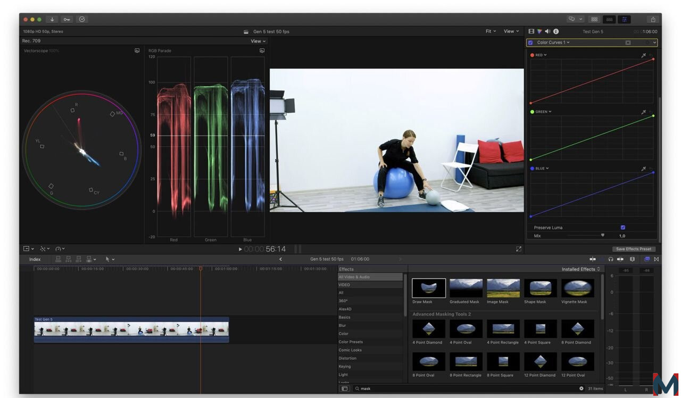Open the select tool arrow dropdown
This screenshot has width=681, height=398.
110,259
